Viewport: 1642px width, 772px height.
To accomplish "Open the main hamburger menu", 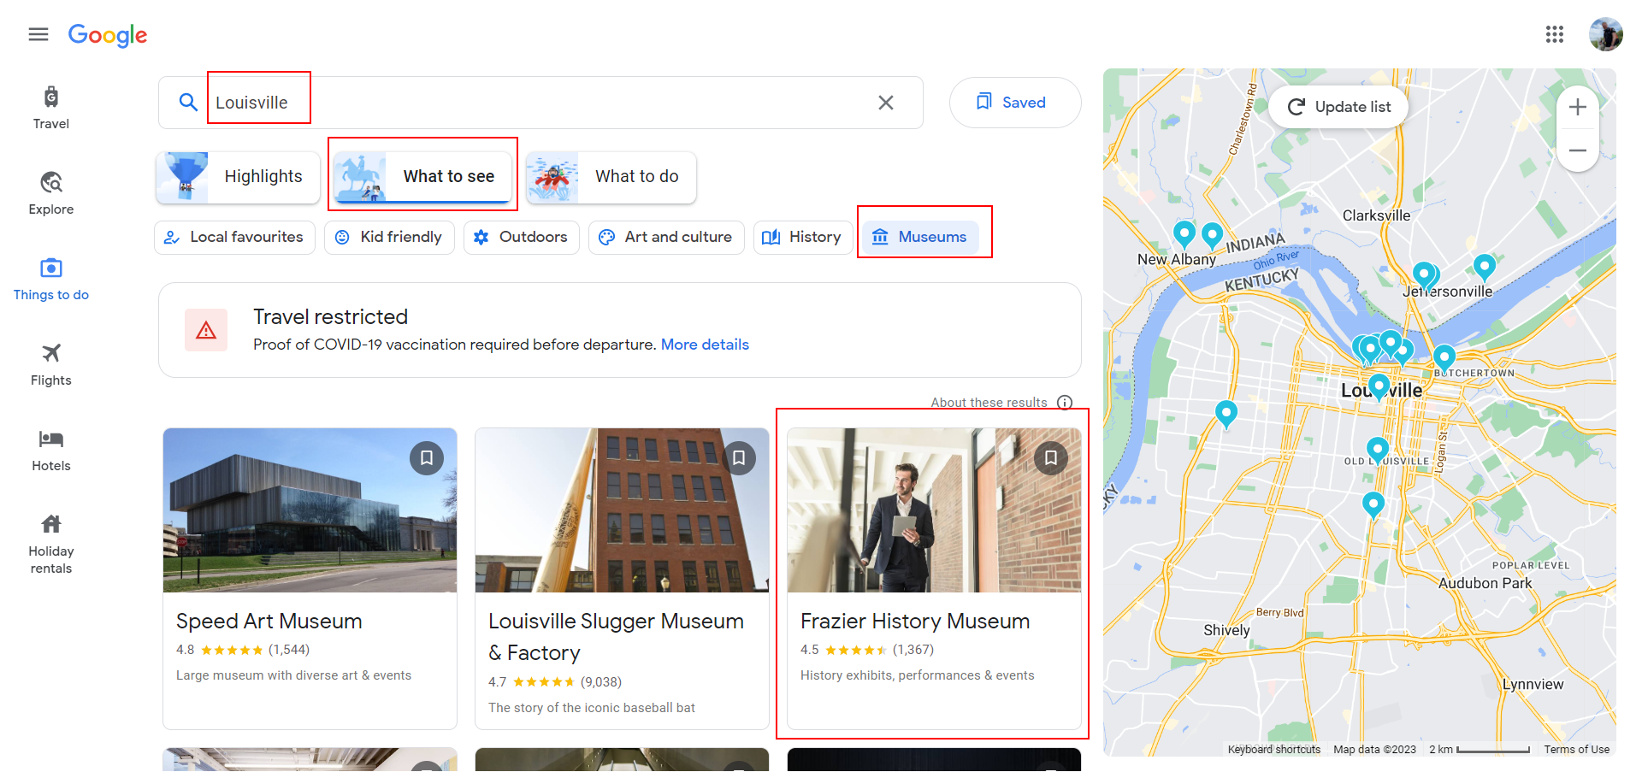I will (38, 34).
